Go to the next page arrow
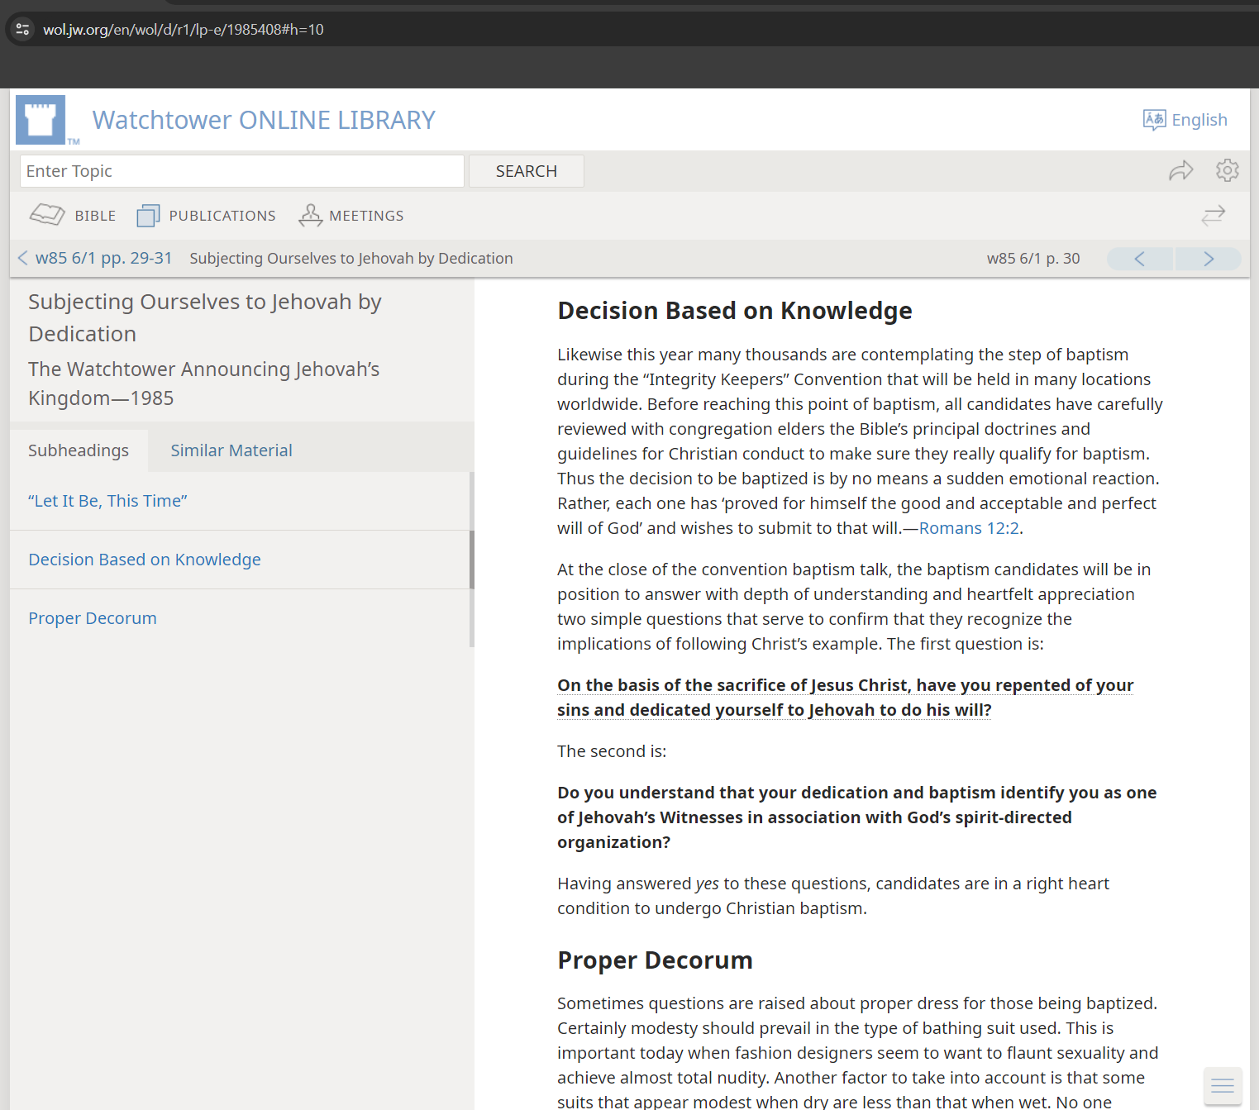Viewport: 1259px width, 1110px height. click(1208, 259)
